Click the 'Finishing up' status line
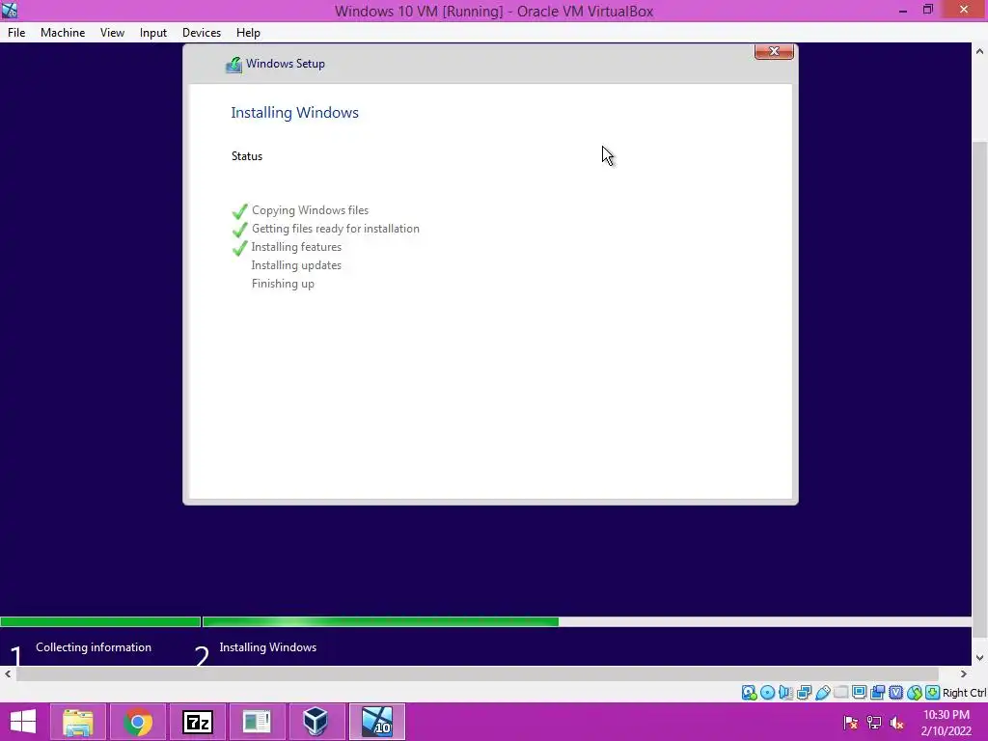Screen dimensions: 988x741 pyautogui.click(x=283, y=284)
